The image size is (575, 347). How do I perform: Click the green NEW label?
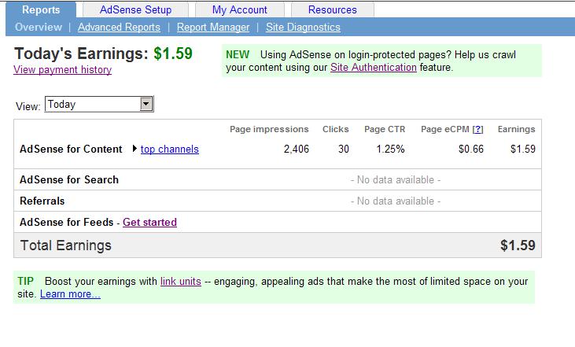point(238,54)
